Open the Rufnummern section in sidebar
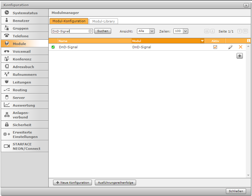 point(24,75)
